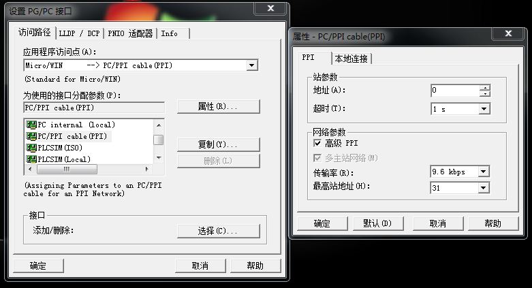Click the 属性(R)... button
This screenshot has width=532, height=288.
[x=218, y=107]
